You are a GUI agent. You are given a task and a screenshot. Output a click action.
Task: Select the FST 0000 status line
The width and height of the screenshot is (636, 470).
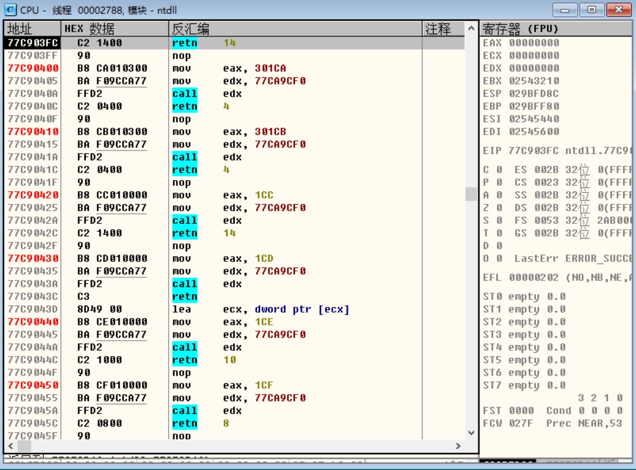[x=553, y=410]
